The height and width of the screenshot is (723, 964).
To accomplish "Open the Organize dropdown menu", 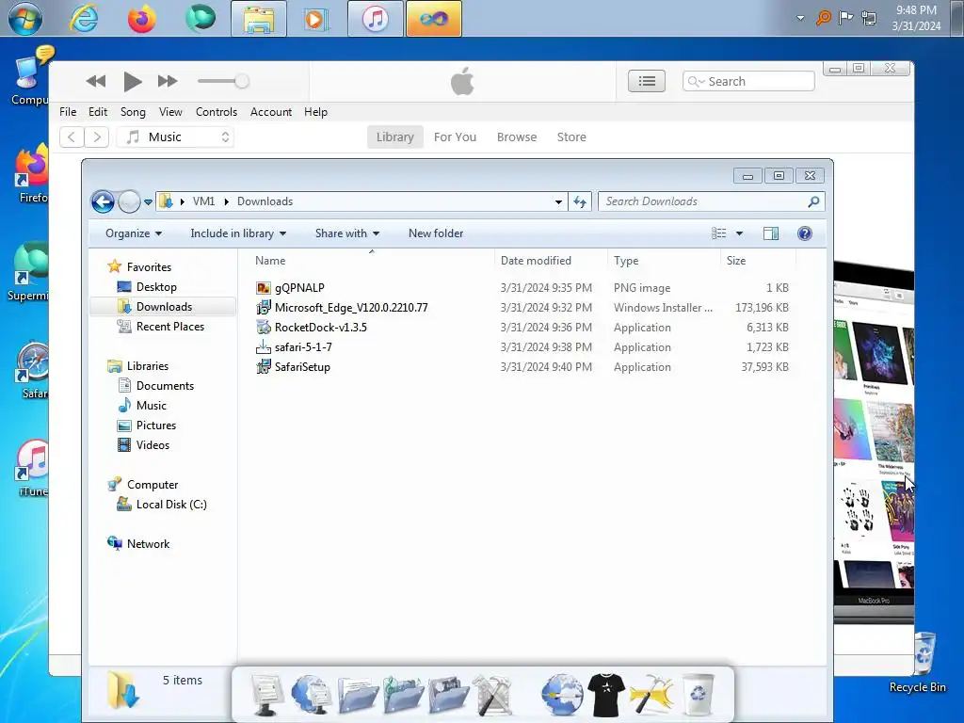I will [x=134, y=233].
